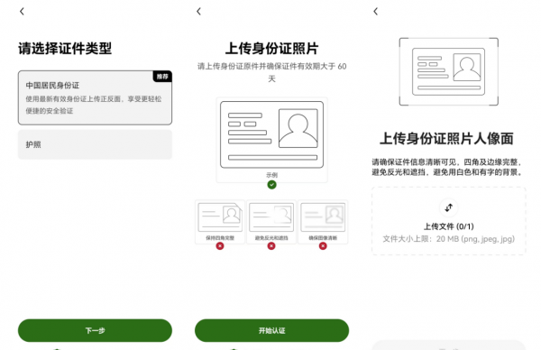The width and height of the screenshot is (541, 350).
Task: Click 文件大小上限: 20 MB text
Action: (x=448, y=239)
